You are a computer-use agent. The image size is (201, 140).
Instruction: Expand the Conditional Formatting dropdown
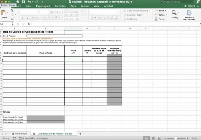(x=138, y=11)
